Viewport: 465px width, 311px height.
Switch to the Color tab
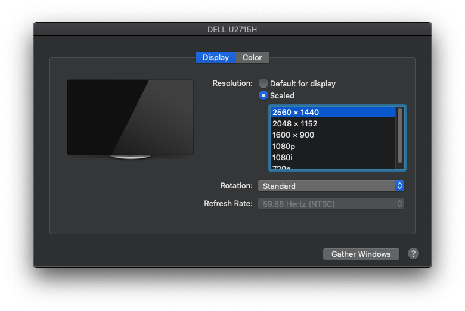[252, 58]
